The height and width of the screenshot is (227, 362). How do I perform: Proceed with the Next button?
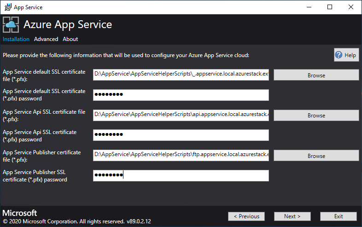(x=292, y=216)
